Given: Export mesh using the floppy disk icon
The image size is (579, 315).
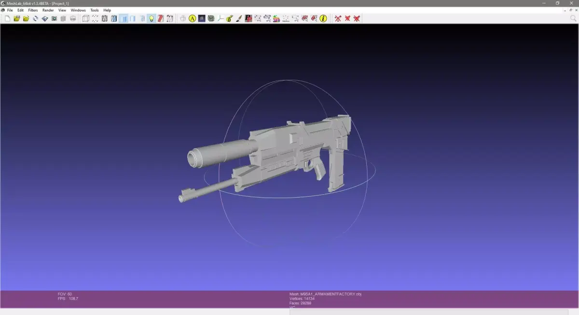Looking at the screenshot, I should coord(45,18).
